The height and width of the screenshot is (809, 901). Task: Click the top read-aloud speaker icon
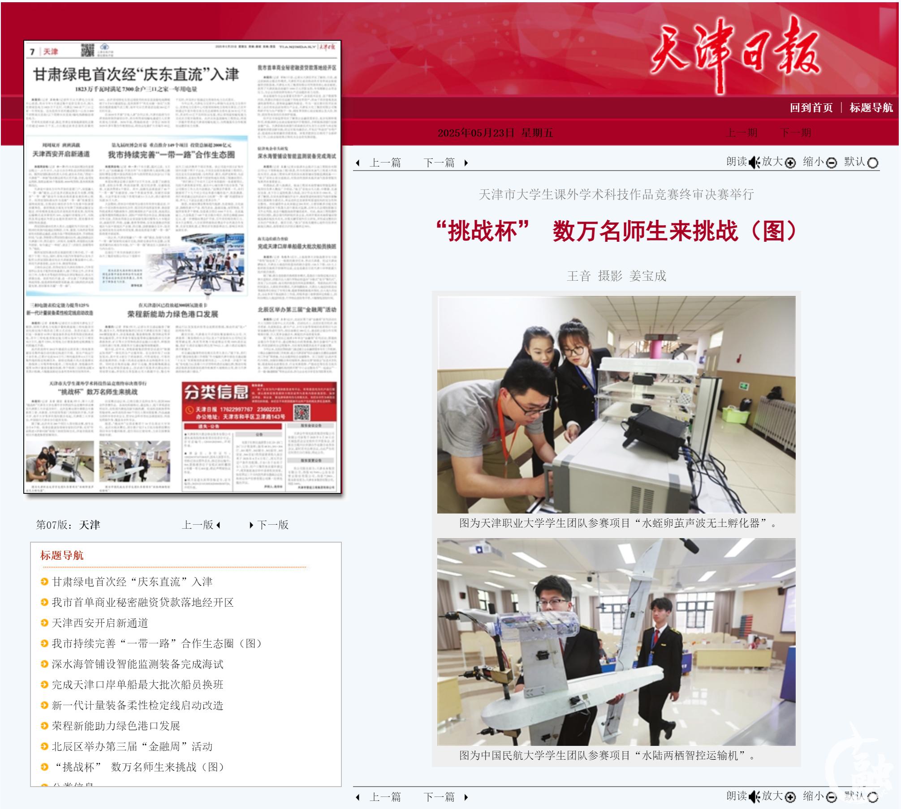tap(754, 162)
